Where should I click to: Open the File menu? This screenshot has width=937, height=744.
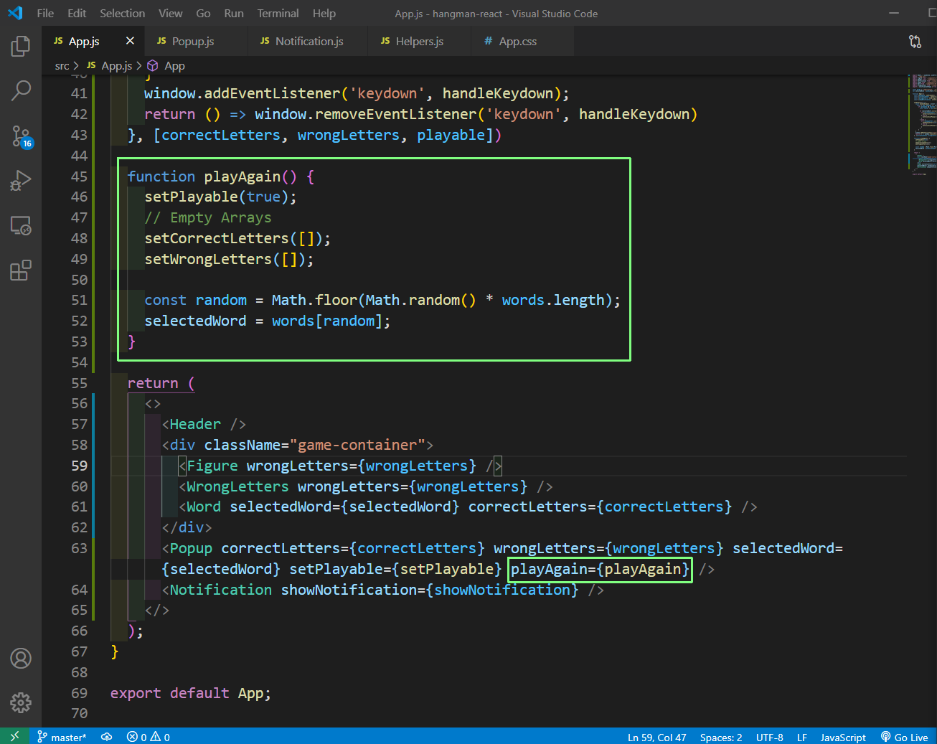tap(45, 13)
